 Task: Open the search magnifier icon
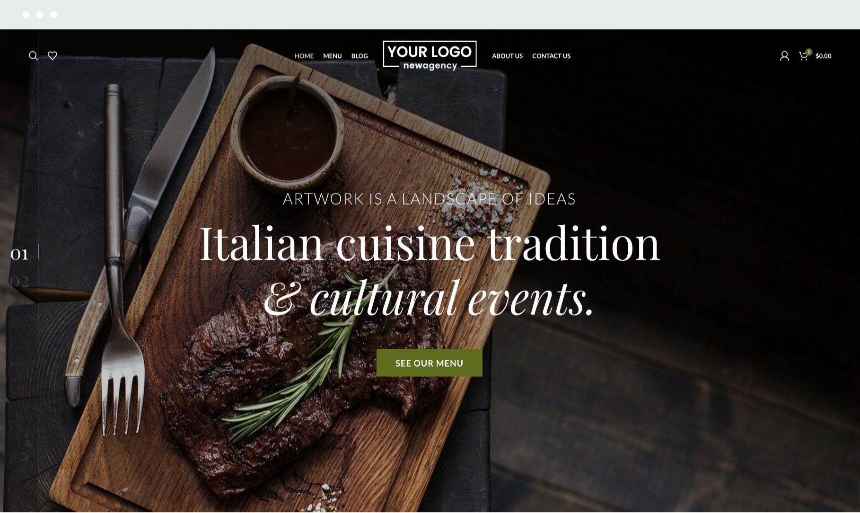33,56
